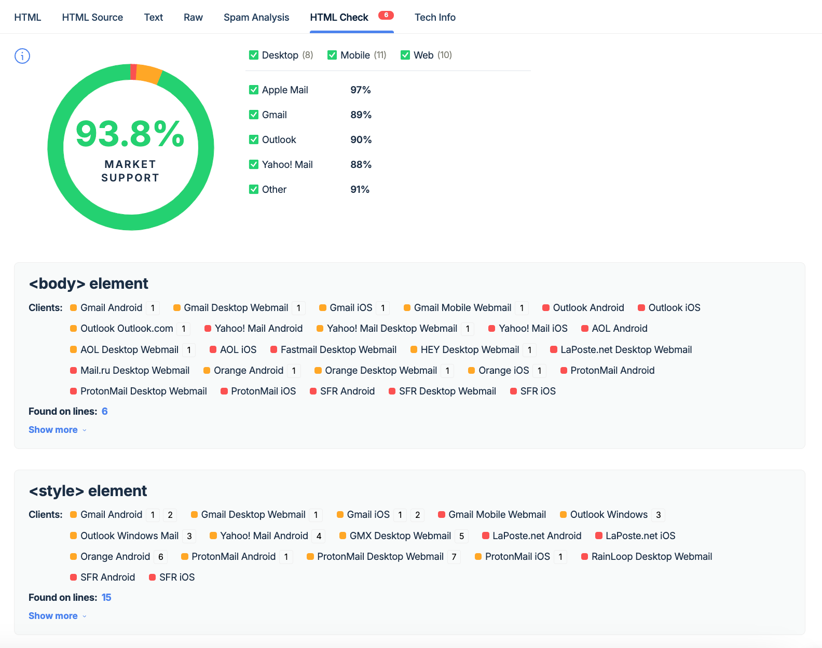Click orange marker beside HEY Desktop Webmail
Screen dimensions: 822x648
coord(414,350)
